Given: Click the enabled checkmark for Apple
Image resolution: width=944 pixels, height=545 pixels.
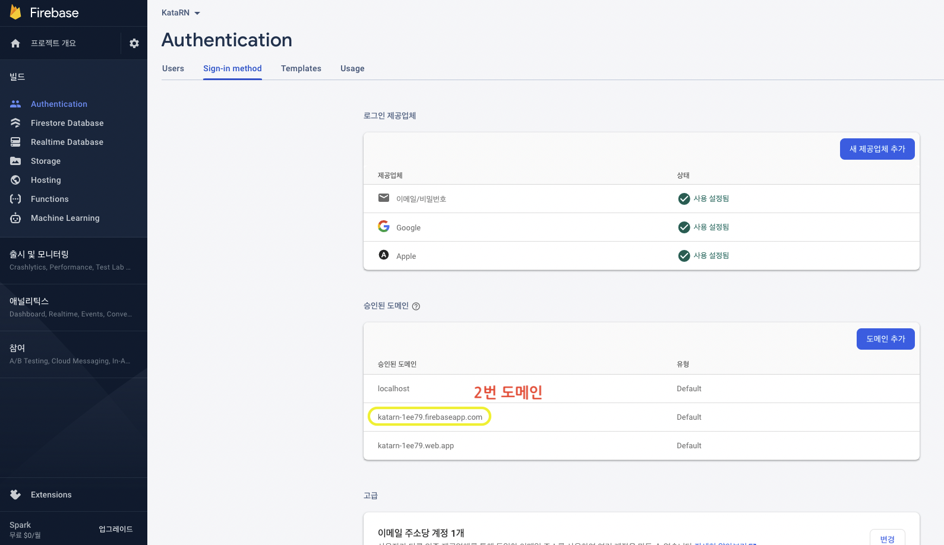Looking at the screenshot, I should point(684,256).
